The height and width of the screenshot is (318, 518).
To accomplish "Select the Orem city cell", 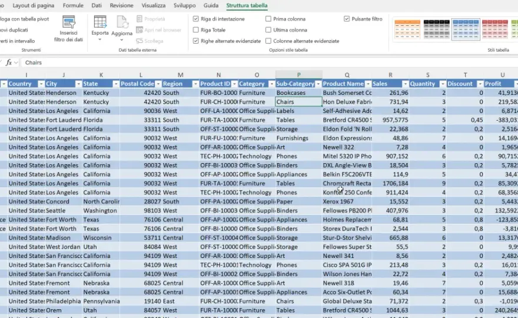I will [x=64, y=310].
